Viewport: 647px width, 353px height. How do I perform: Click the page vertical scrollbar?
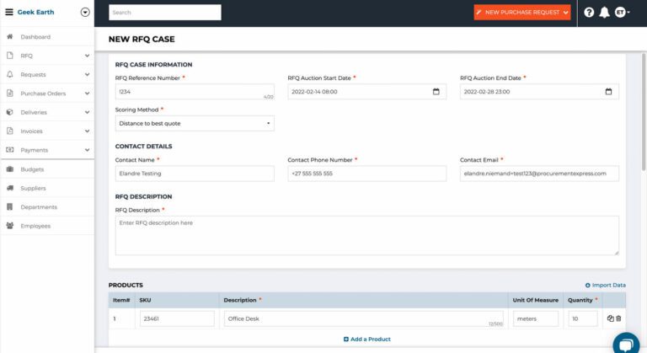pos(644,111)
